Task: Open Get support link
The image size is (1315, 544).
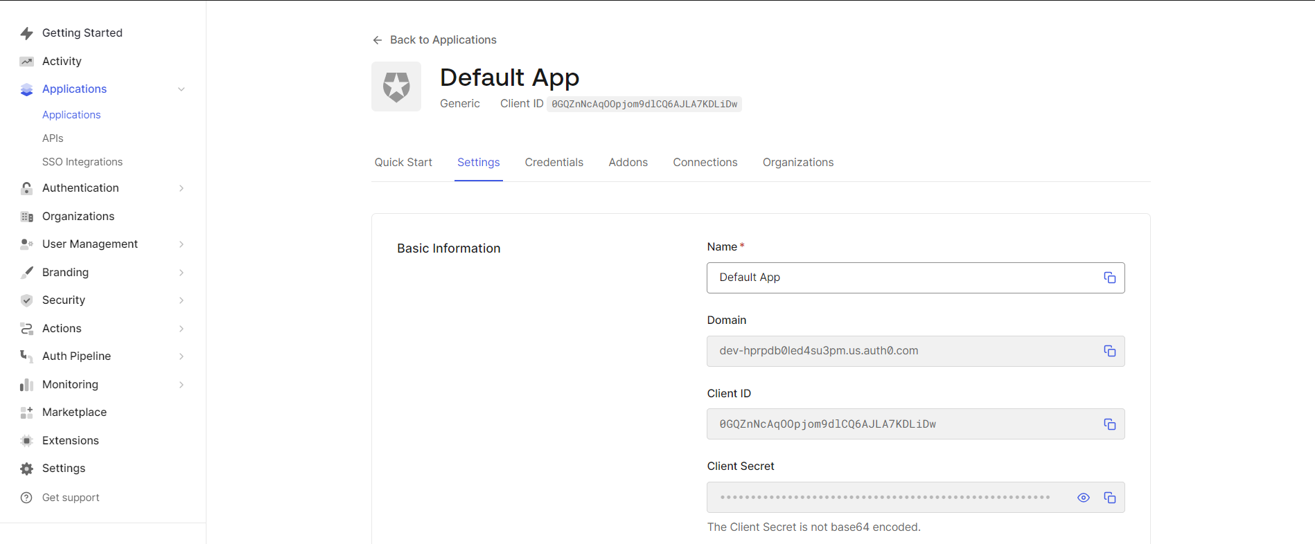Action: (x=70, y=498)
